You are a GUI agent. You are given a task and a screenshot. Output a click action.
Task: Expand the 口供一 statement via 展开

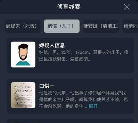click(93, 106)
